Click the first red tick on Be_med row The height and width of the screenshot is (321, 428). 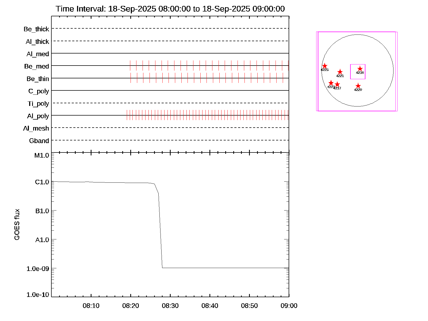click(130, 66)
